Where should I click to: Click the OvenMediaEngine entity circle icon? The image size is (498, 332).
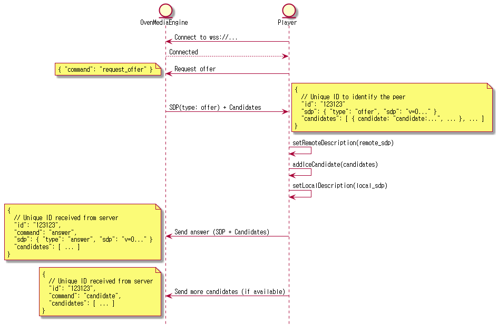point(164,10)
